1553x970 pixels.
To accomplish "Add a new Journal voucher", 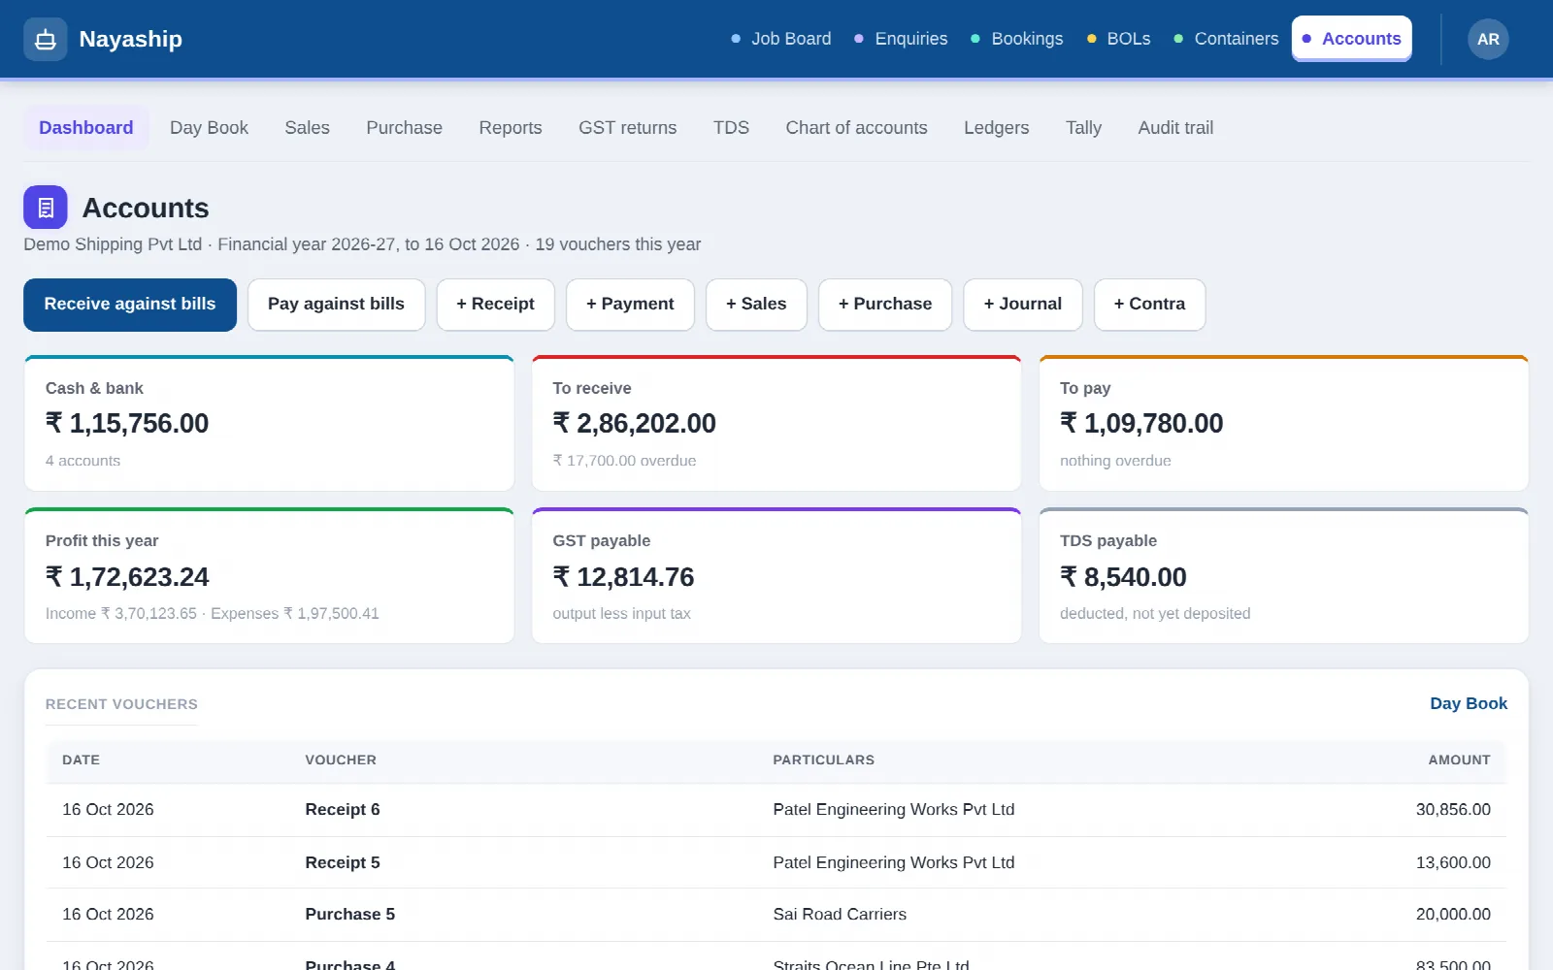I will pyautogui.click(x=1022, y=305).
